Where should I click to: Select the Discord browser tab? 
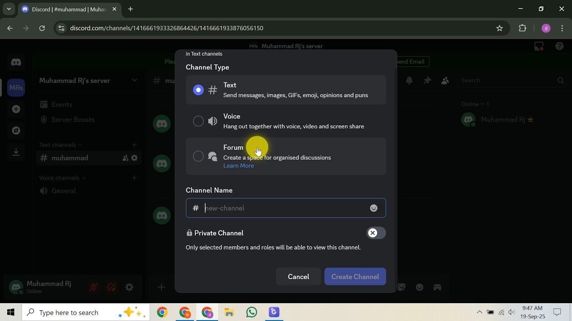(x=69, y=9)
